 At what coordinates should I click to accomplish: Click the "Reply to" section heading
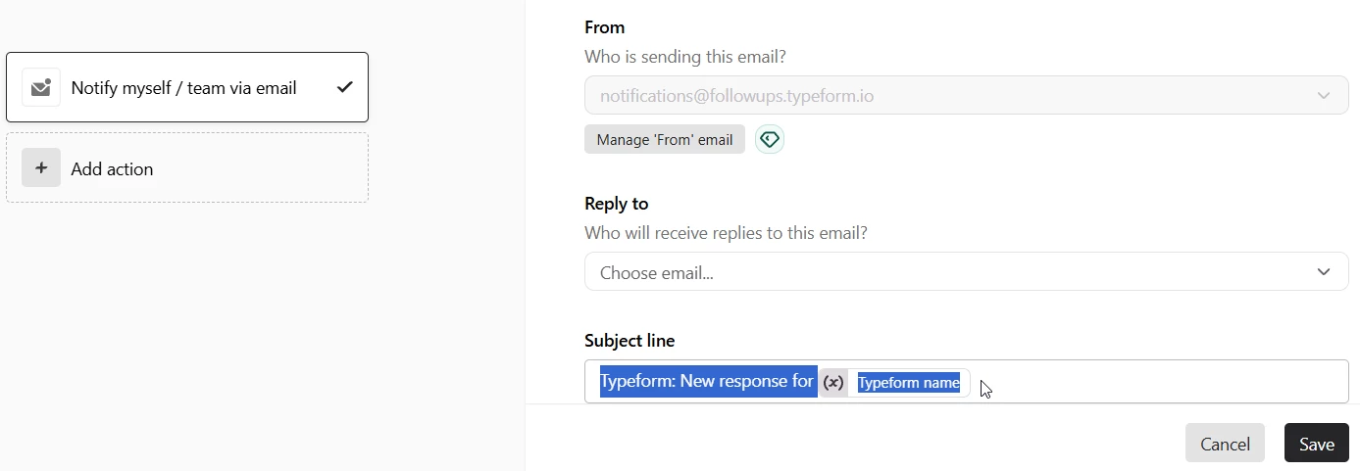click(617, 204)
